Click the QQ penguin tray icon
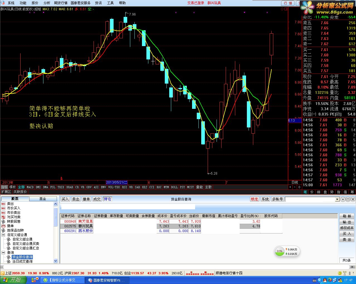The width and height of the screenshot is (356, 284). [325, 280]
